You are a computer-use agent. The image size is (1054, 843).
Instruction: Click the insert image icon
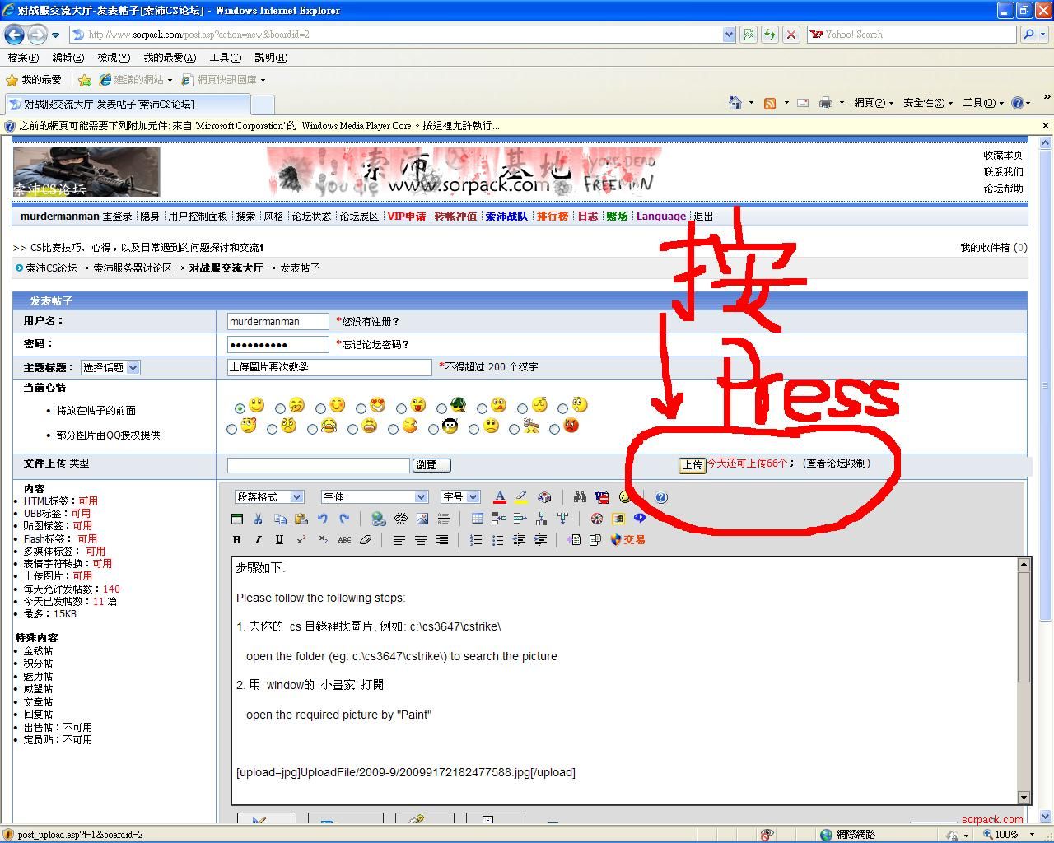pos(422,519)
